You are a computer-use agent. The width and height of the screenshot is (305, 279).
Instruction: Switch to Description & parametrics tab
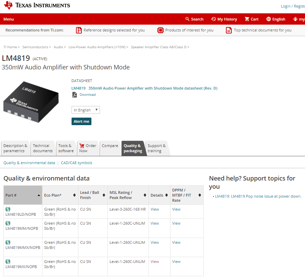click(15, 148)
